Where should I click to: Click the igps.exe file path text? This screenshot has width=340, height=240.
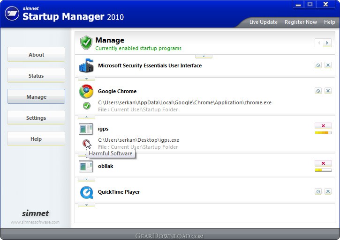138,140
